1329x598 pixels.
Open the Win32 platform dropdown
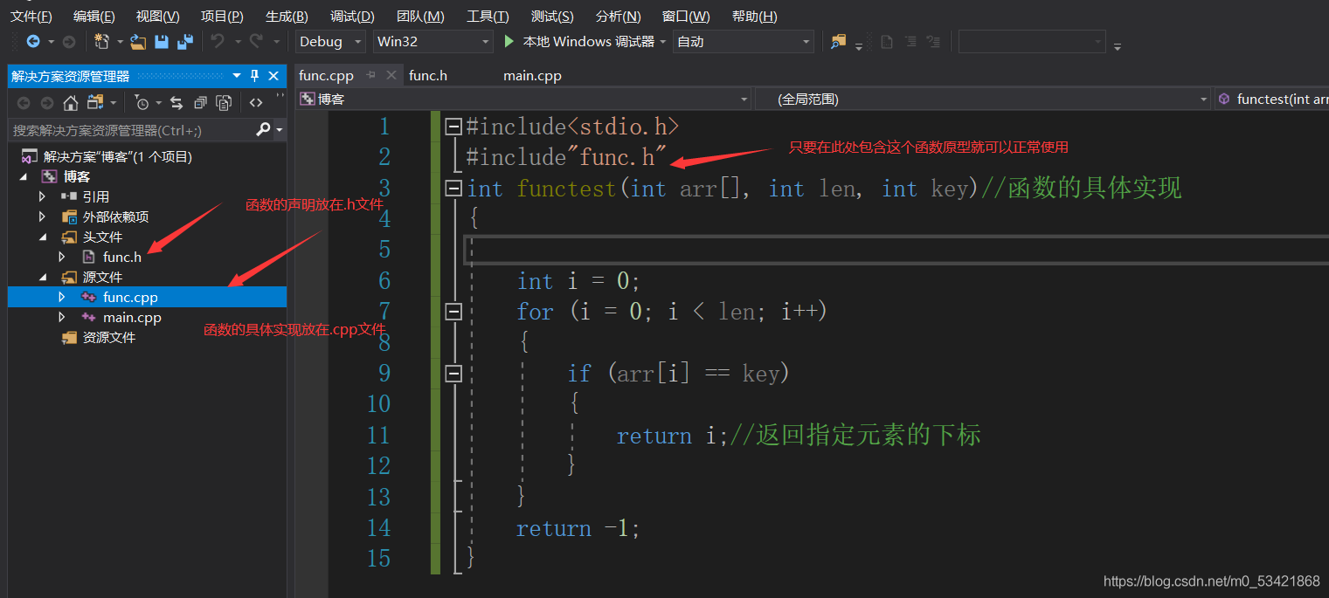tap(434, 41)
